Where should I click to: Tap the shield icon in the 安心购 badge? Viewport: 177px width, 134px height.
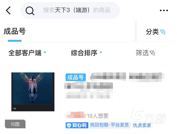tap(69, 125)
